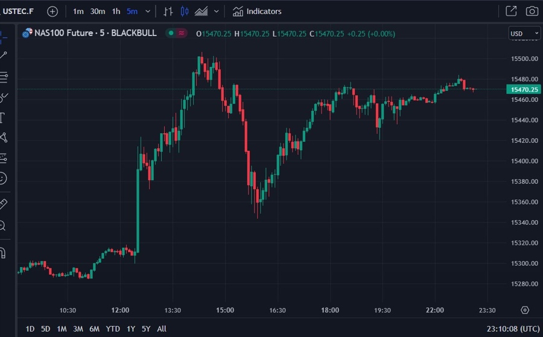Set the range to 3M
The width and height of the screenshot is (543, 337).
pos(78,329)
